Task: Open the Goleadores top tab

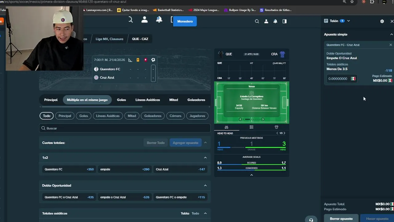Action: (196, 100)
